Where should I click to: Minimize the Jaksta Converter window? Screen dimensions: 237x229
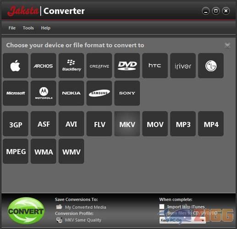pyautogui.click(x=206, y=11)
